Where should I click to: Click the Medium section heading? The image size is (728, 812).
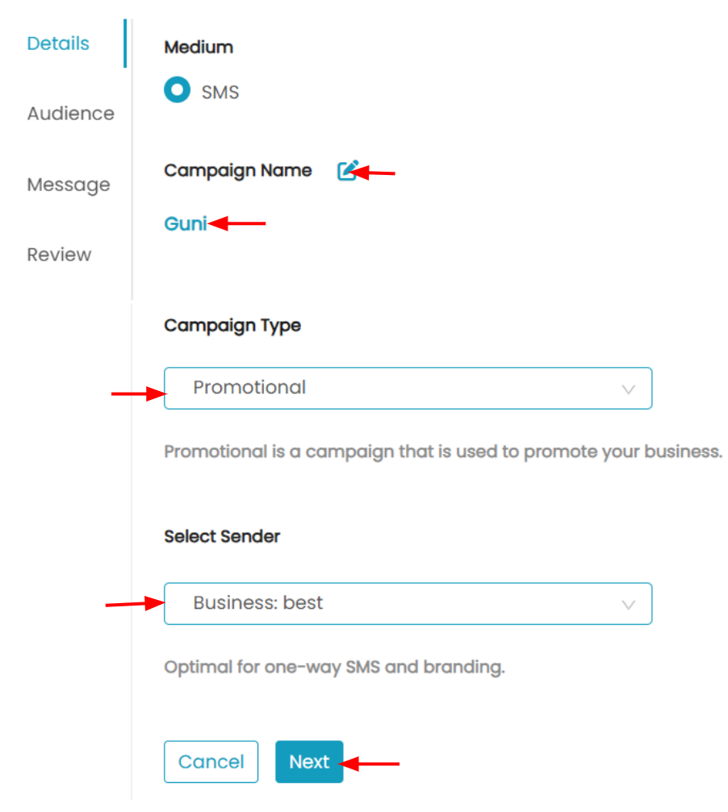[199, 47]
